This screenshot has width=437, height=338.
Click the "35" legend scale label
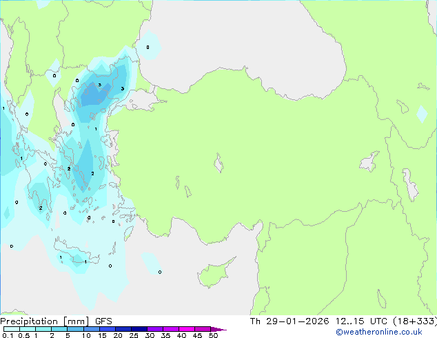[165, 335]
